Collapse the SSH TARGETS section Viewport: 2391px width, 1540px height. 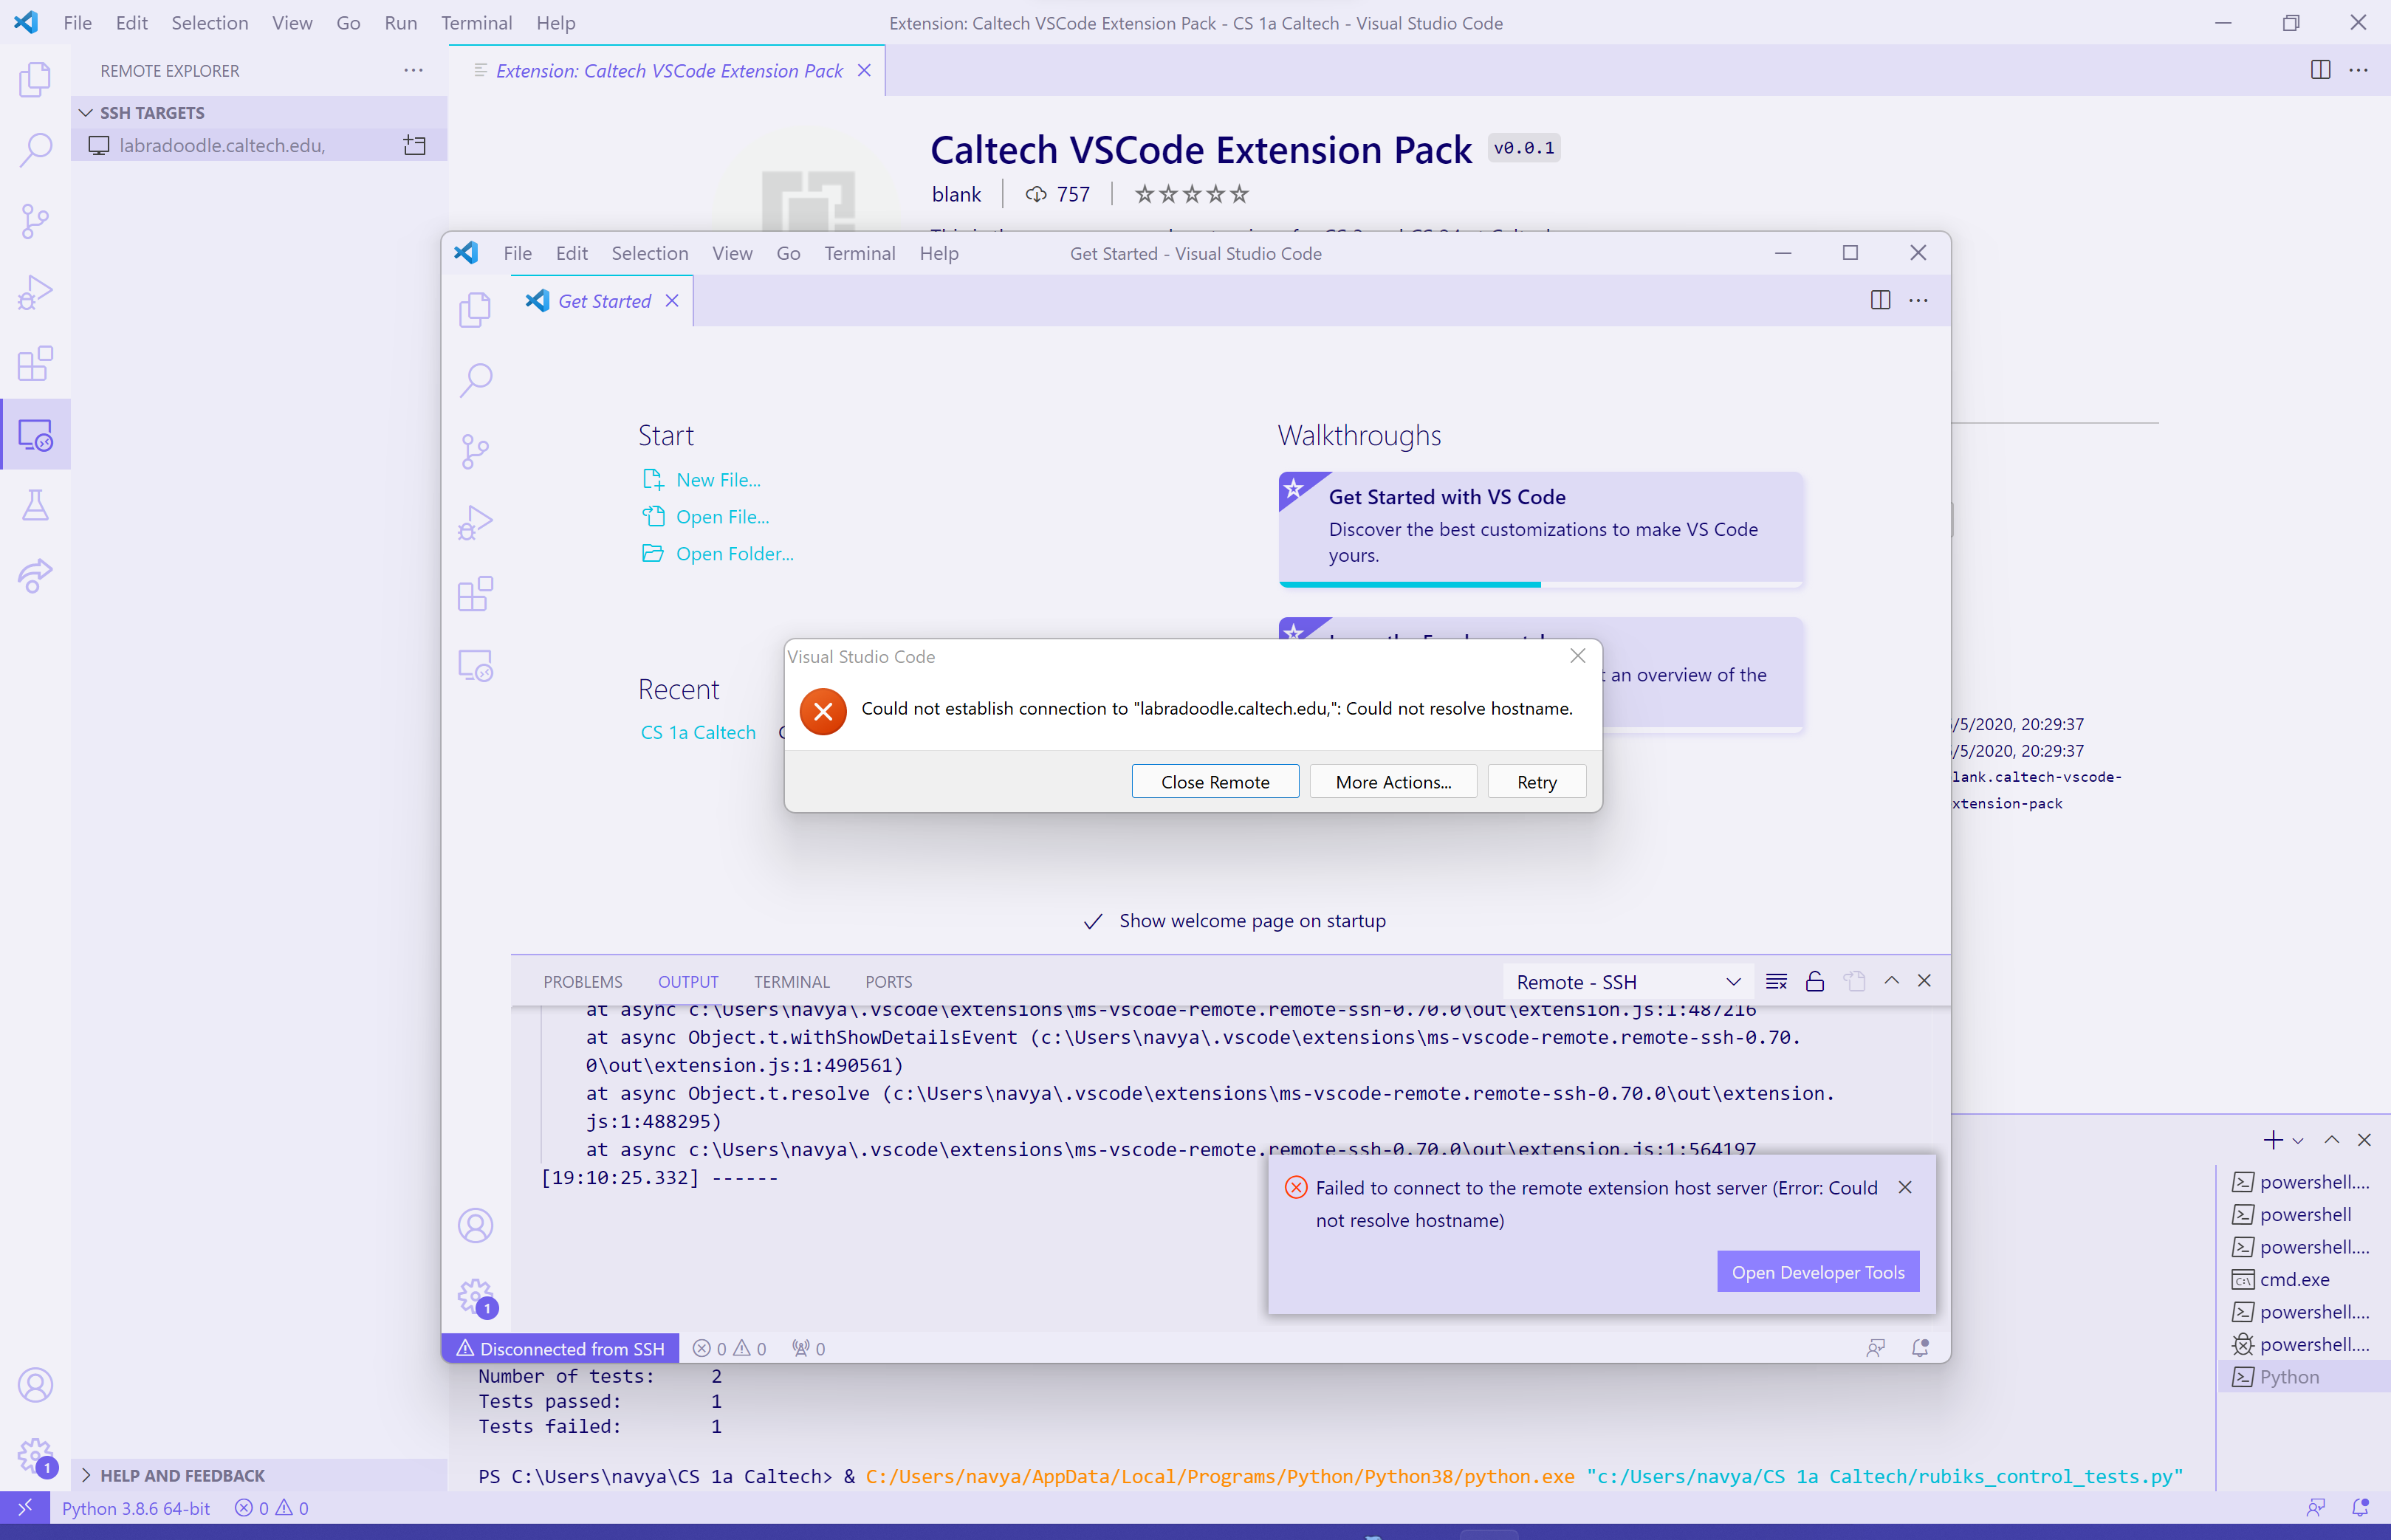(x=86, y=113)
